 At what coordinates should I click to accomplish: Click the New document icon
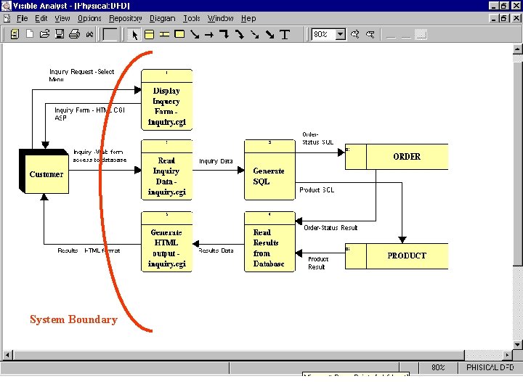pos(30,34)
